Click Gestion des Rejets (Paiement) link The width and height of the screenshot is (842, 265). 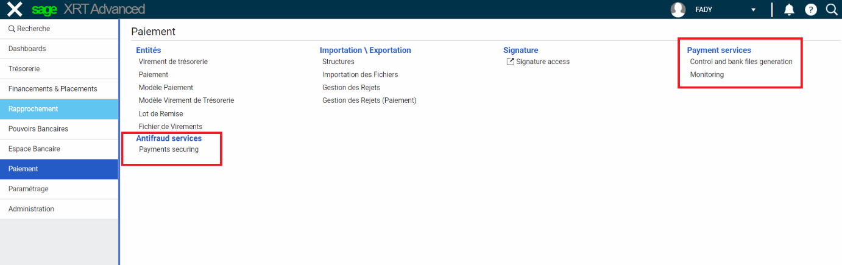369,101
